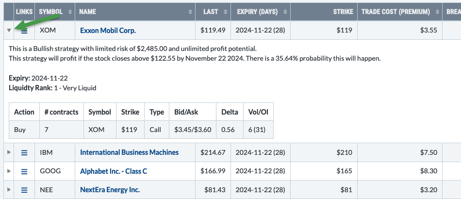
Task: Open the International Business Machines link
Action: [130, 152]
